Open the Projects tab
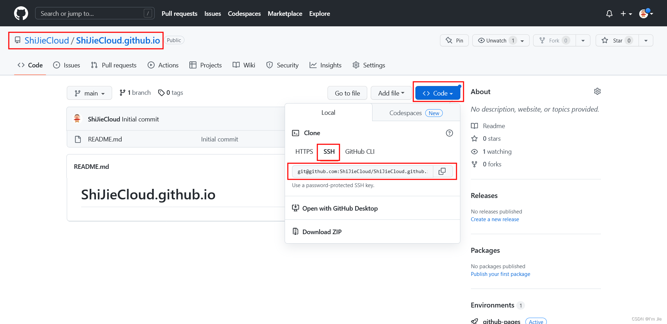Viewport: 667px width, 324px height. pos(206,65)
